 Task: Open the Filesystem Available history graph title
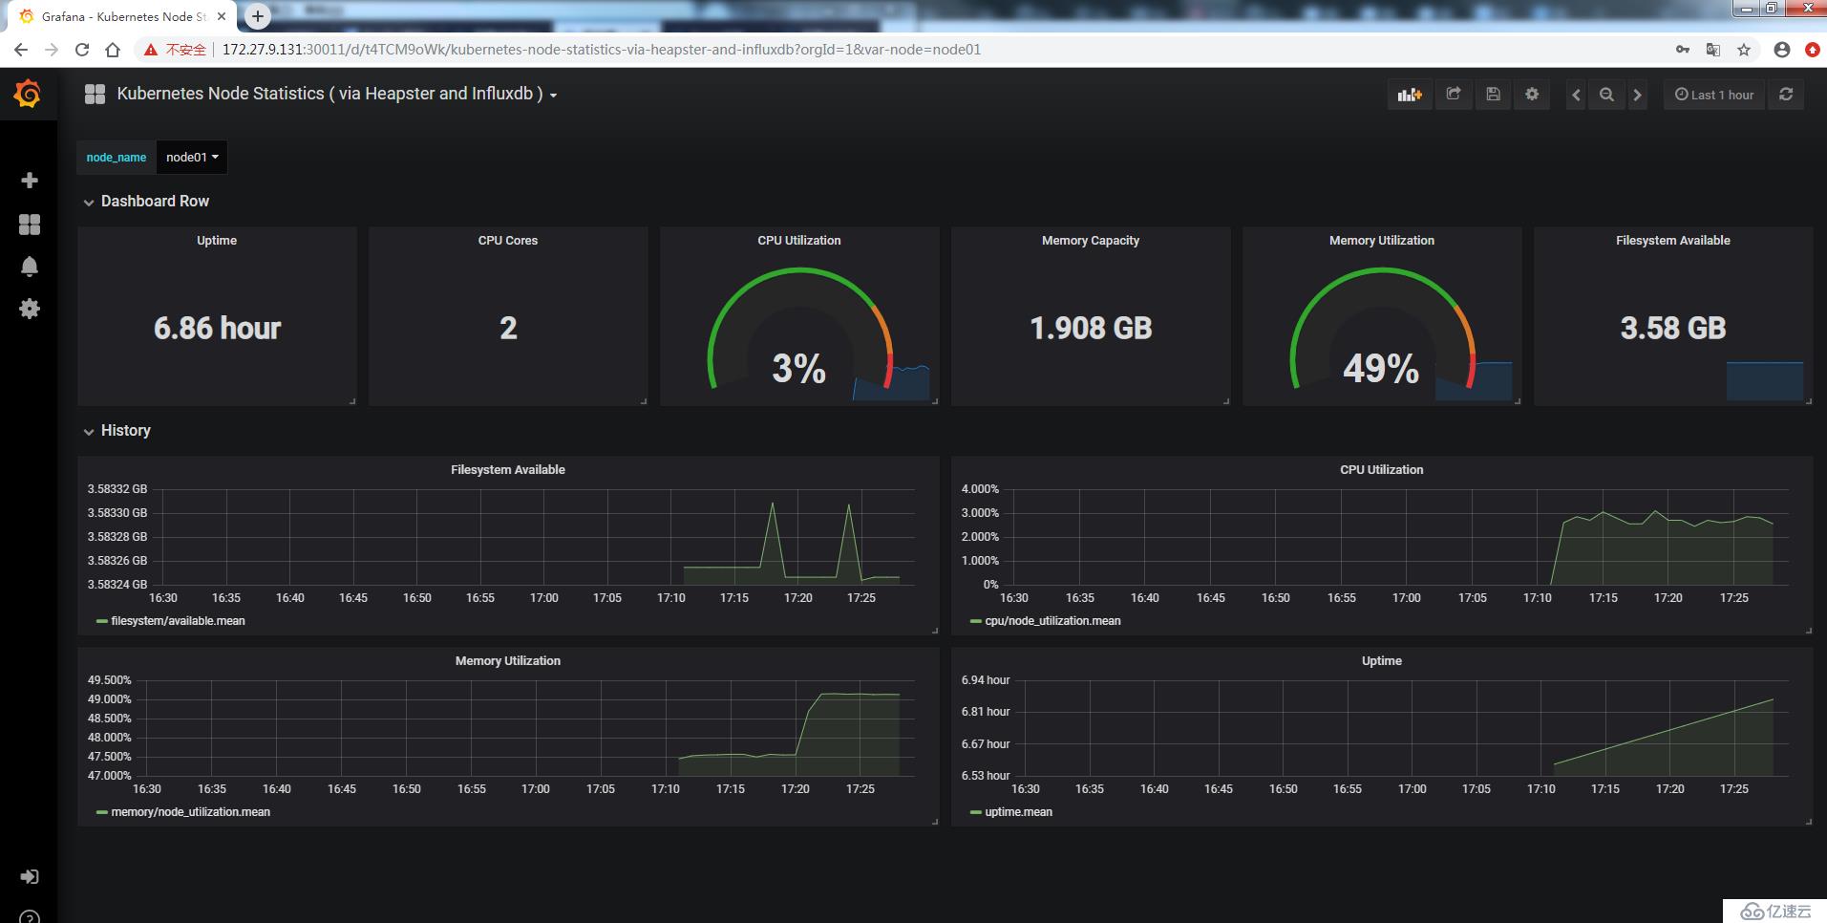point(508,470)
